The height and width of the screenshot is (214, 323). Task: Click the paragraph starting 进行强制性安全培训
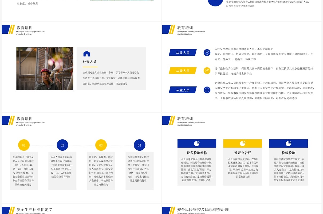(264, 71)
